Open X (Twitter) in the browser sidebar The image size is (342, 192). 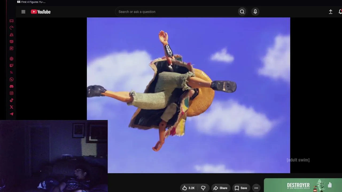click(11, 107)
